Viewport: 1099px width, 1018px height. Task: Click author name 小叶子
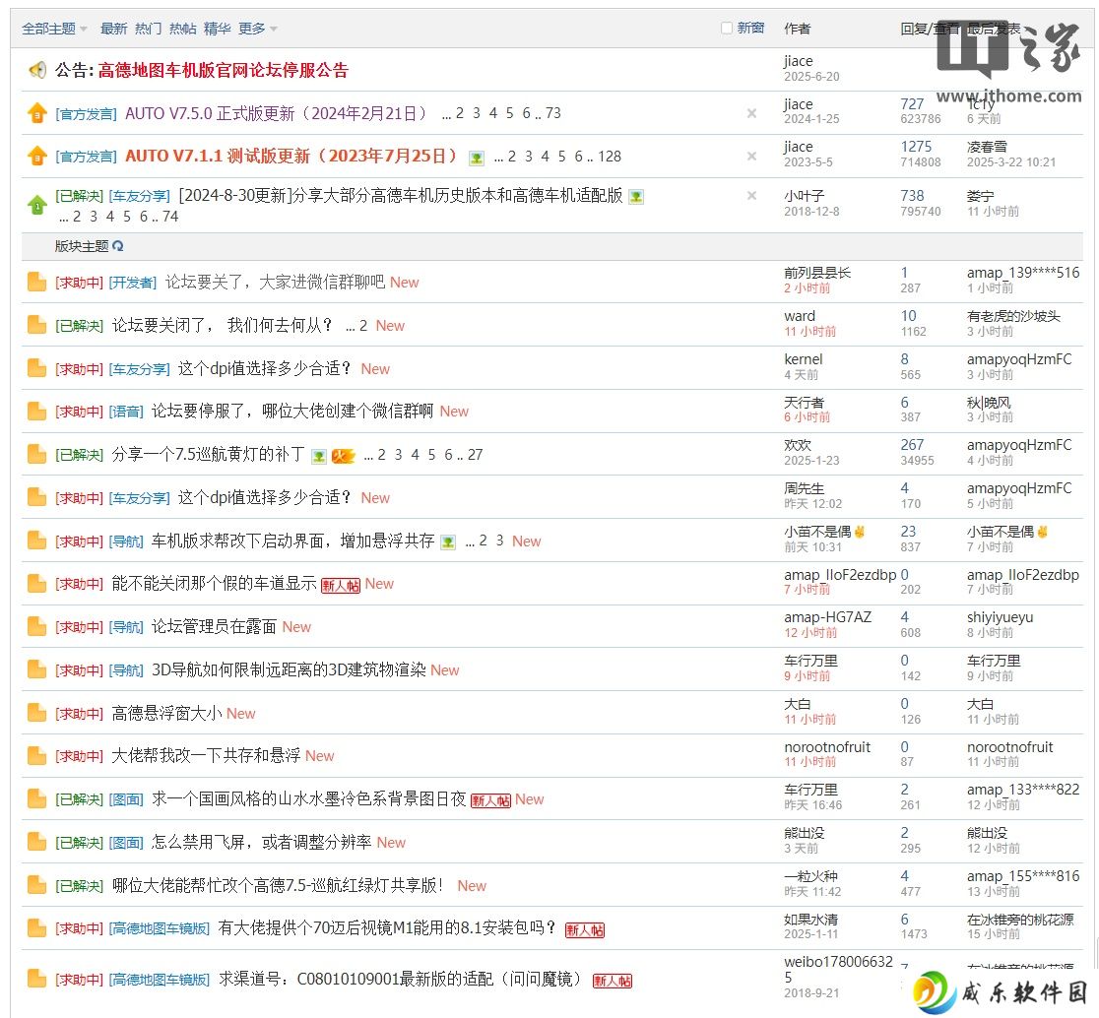pyautogui.click(x=804, y=196)
